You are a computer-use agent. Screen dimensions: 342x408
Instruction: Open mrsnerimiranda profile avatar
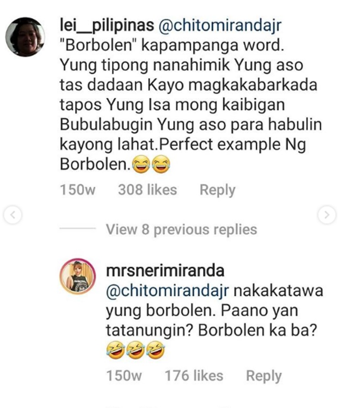tap(78, 276)
